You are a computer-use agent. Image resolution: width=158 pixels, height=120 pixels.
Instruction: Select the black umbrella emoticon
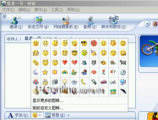pos(123,92)
